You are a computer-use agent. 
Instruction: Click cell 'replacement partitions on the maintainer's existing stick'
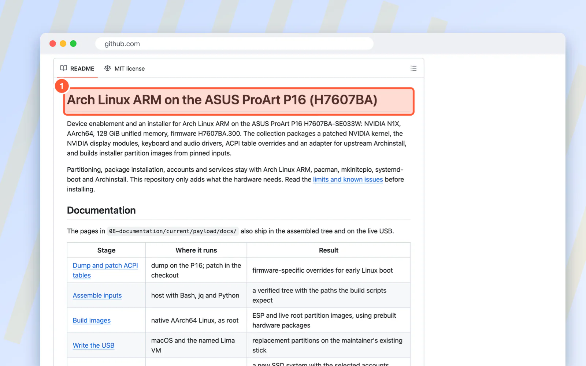[x=329, y=345]
